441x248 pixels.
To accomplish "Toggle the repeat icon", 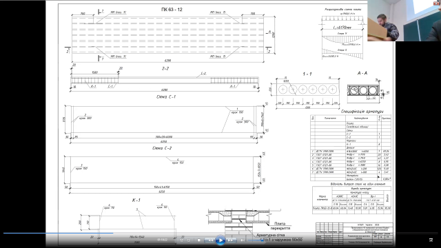I will point(189,240).
